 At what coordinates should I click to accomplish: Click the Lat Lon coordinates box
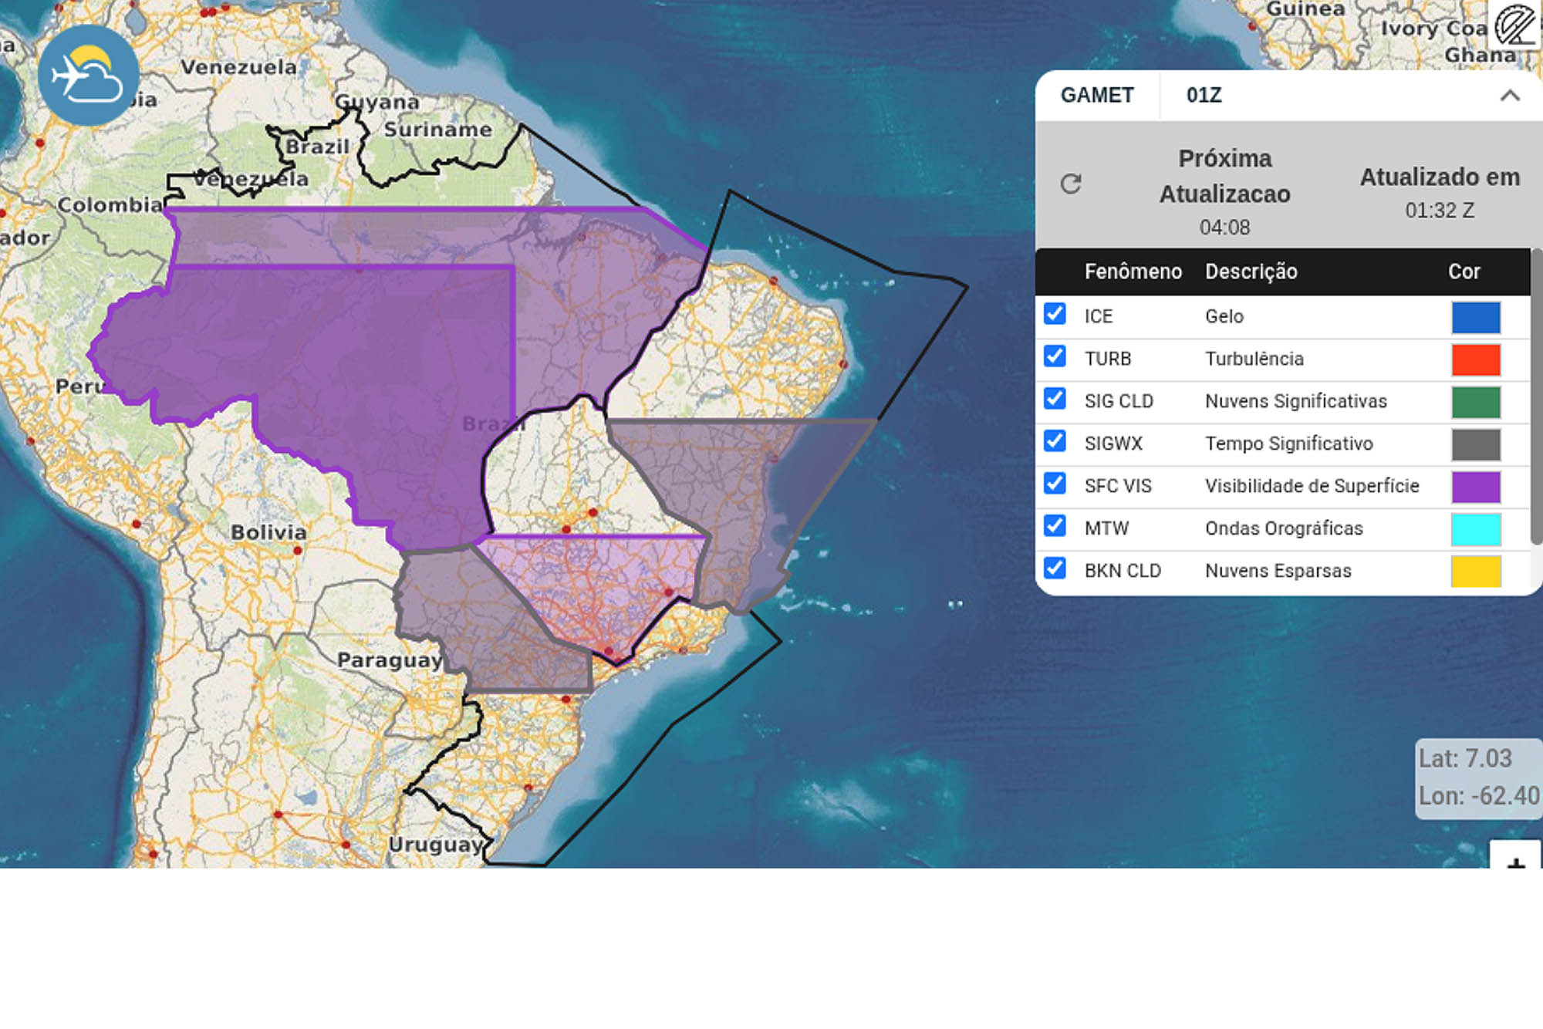(x=1478, y=778)
